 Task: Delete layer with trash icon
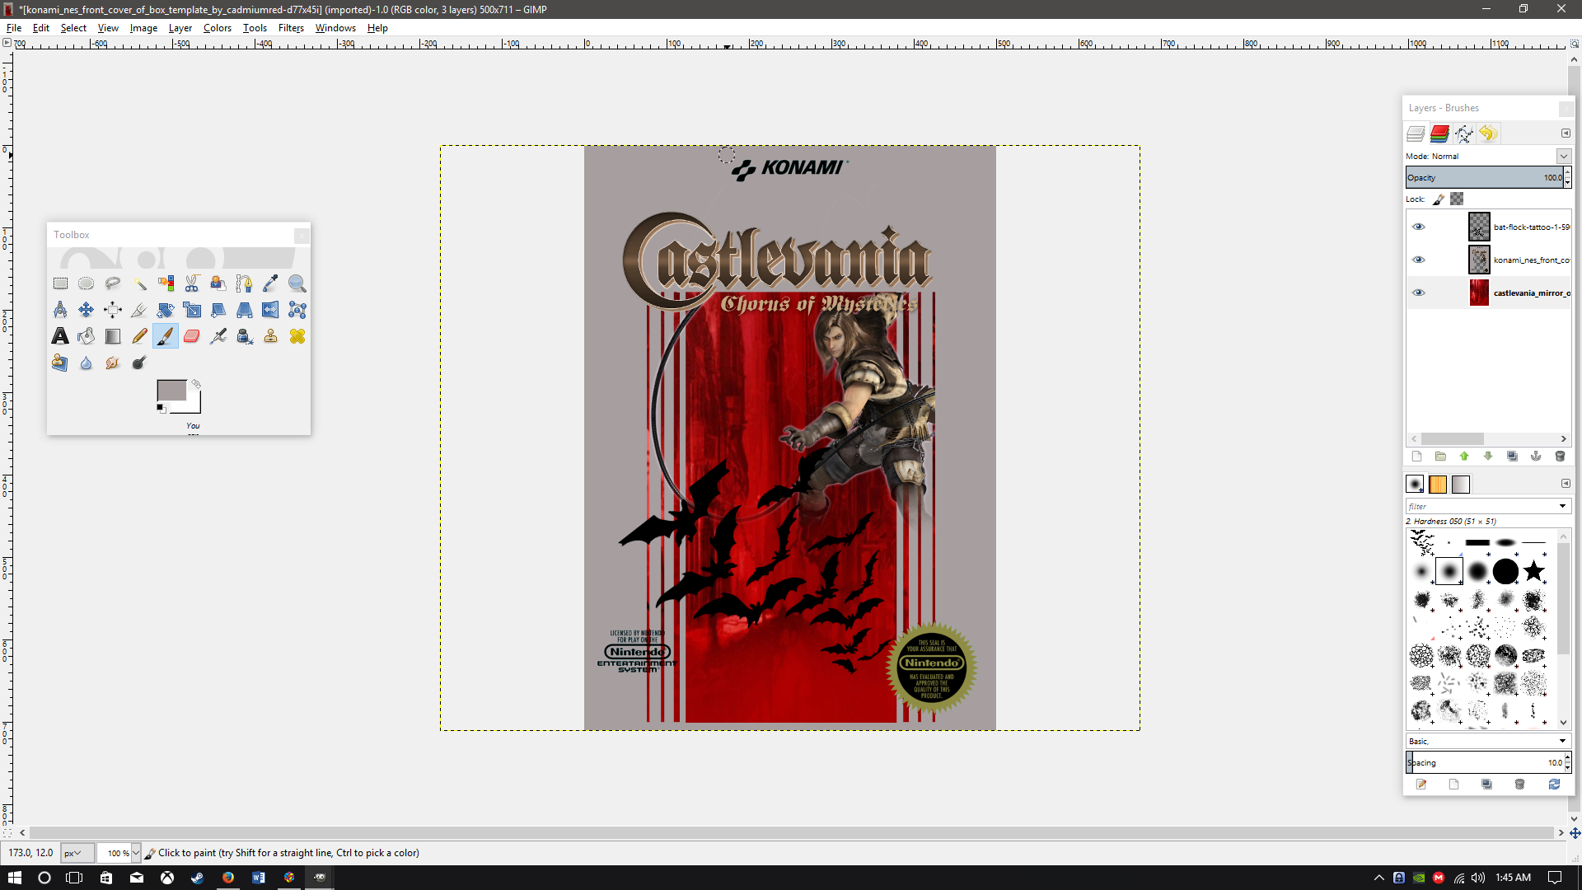coord(1560,457)
